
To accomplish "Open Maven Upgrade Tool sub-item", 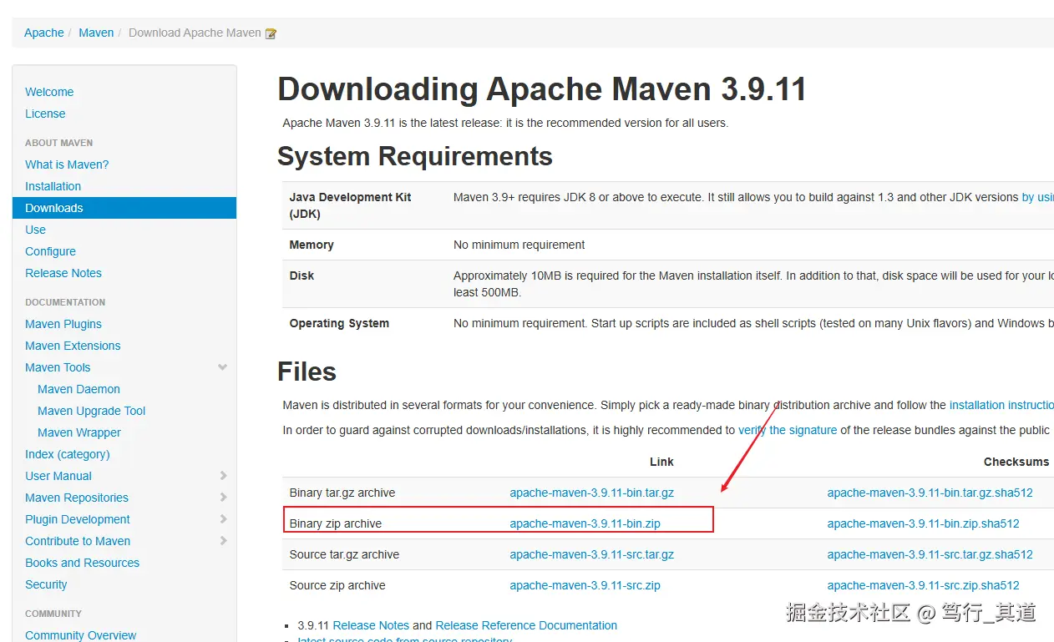I will point(91,411).
